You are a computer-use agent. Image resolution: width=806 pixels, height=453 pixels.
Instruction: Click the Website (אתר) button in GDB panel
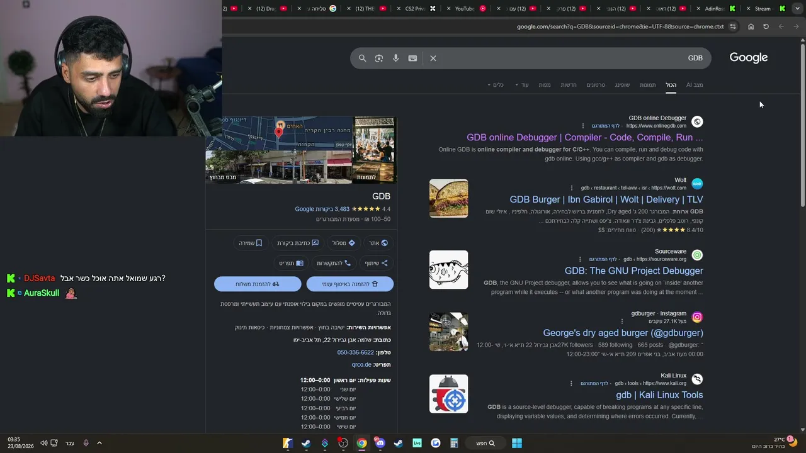click(x=378, y=243)
